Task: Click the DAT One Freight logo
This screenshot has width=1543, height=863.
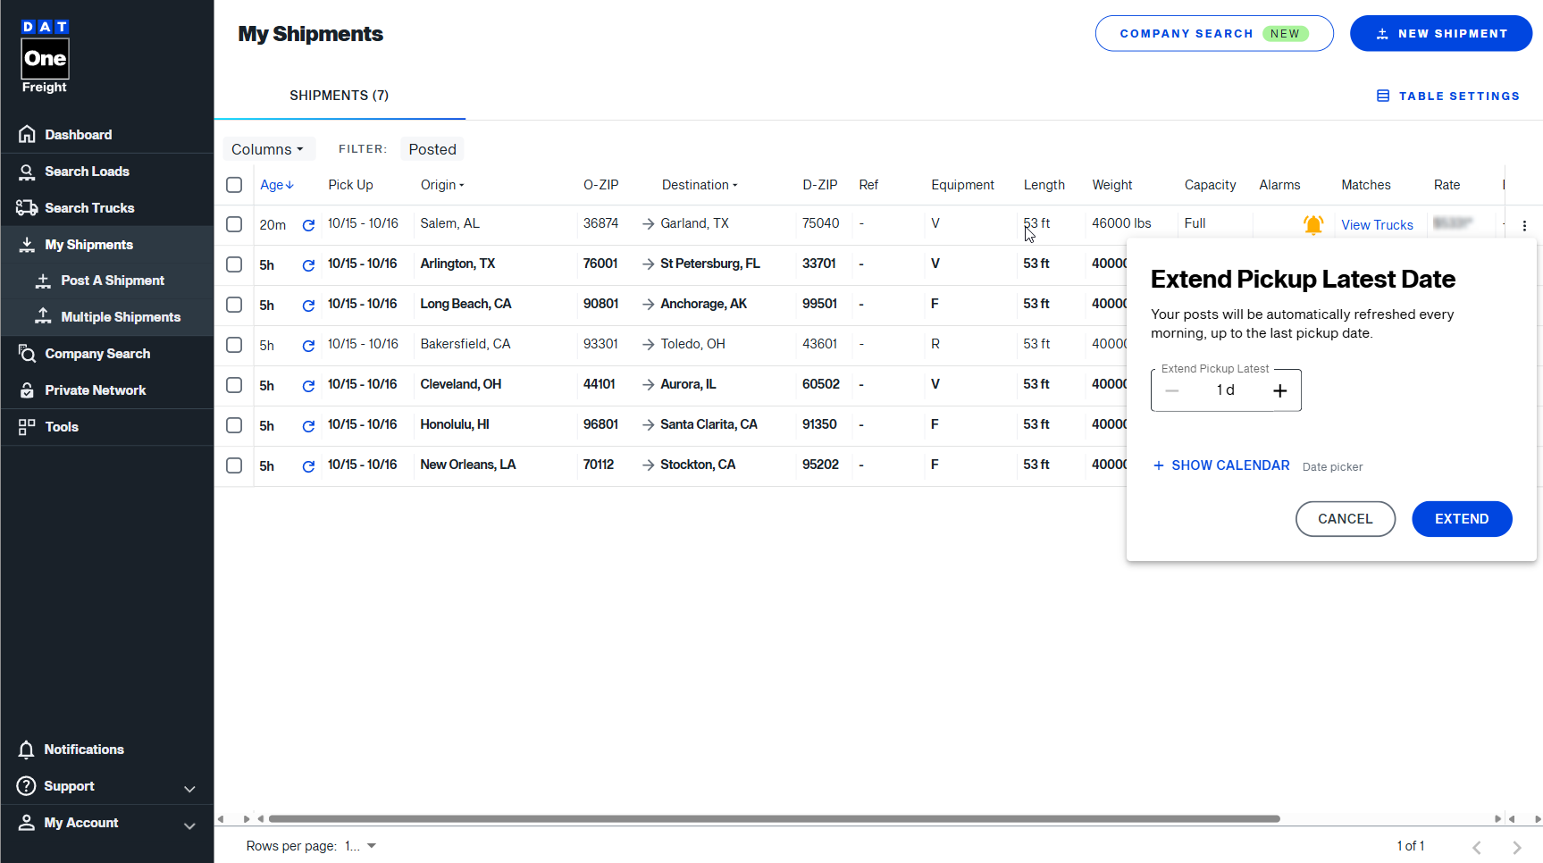Action: (x=46, y=57)
